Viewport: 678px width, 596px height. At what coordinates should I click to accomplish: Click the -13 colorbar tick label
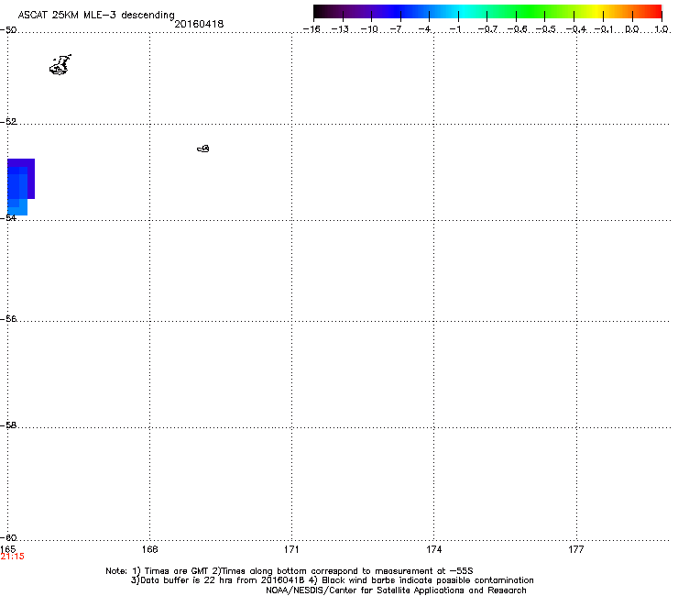(340, 29)
